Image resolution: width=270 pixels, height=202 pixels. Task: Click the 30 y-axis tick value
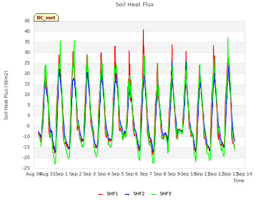(x=27, y=52)
